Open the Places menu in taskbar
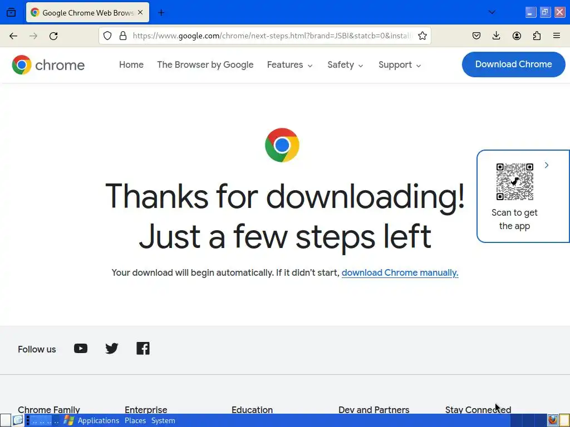Screen dimensions: 570x427 pyautogui.click(x=135, y=420)
